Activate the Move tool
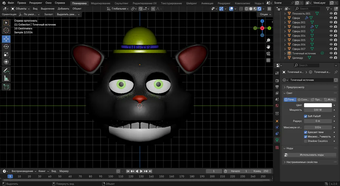This screenshot has height=186, width=340. point(6,39)
